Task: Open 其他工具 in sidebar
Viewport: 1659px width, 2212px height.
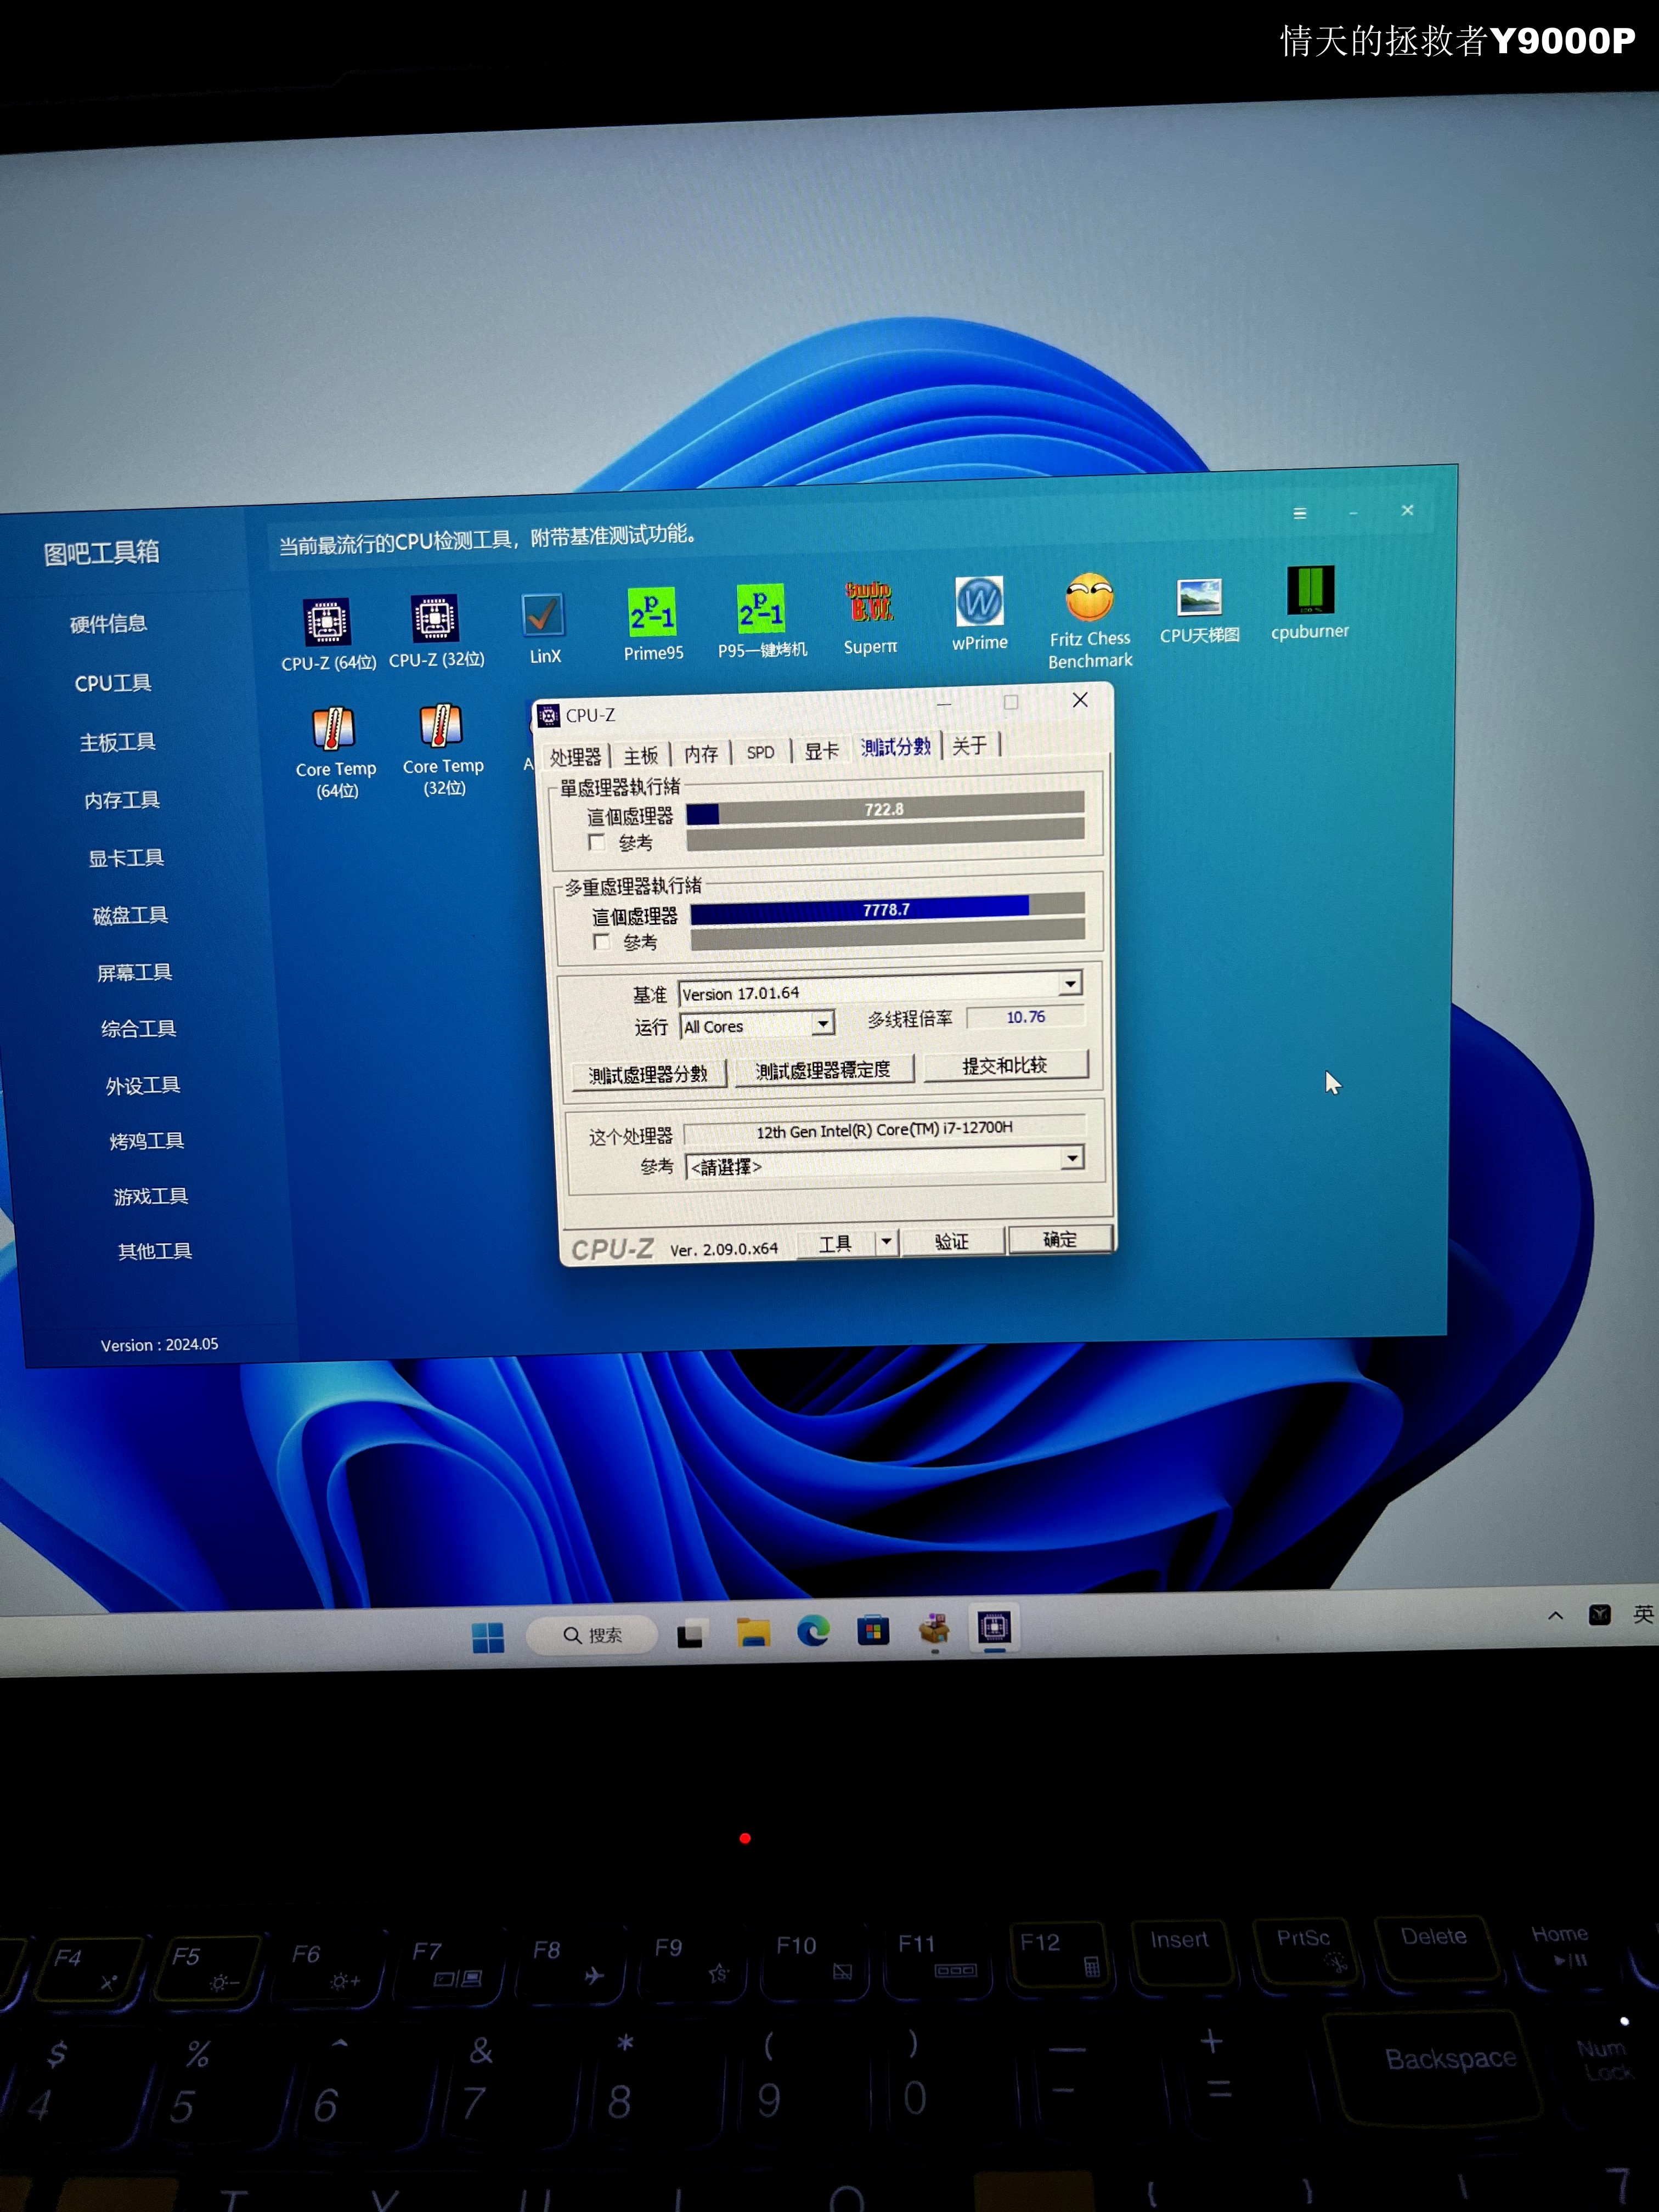Action: tap(155, 1251)
